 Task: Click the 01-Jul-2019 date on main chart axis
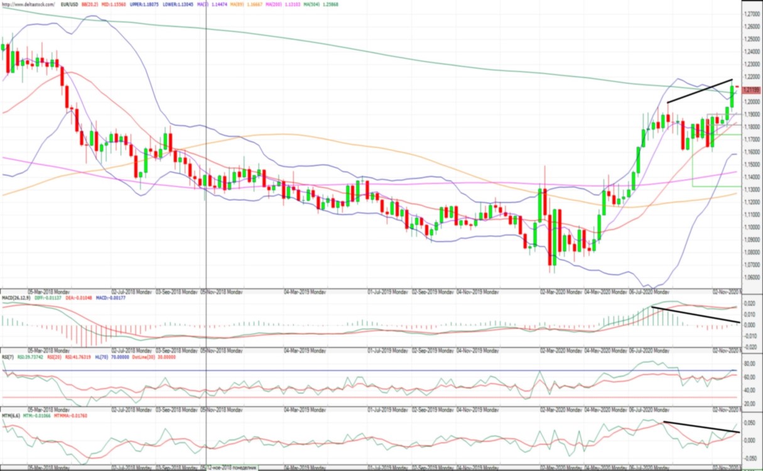pyautogui.click(x=387, y=292)
